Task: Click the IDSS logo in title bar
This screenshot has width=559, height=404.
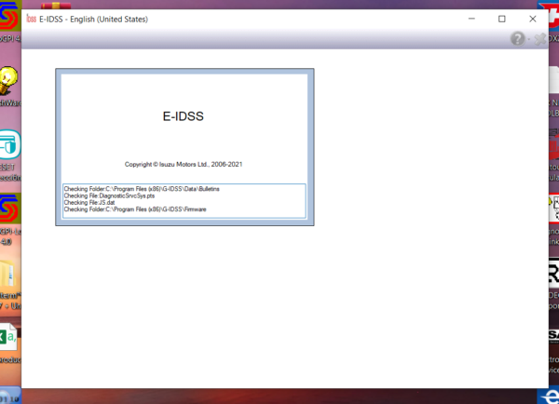Action: click(32, 19)
